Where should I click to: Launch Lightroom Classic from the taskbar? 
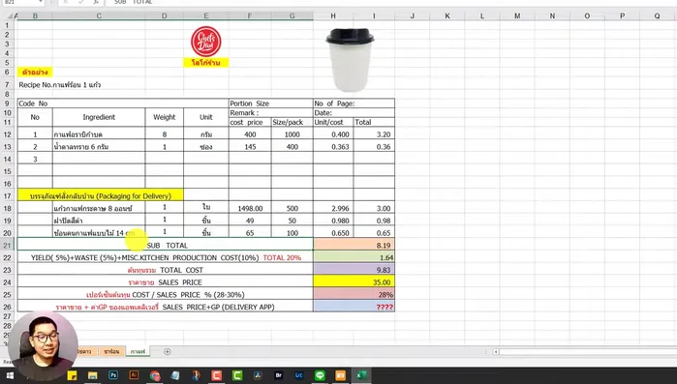pyautogui.click(x=298, y=375)
